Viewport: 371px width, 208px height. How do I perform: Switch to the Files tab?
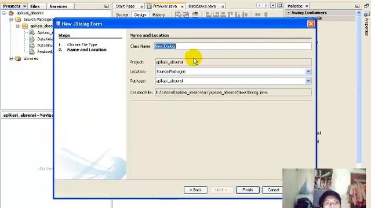pos(35,6)
